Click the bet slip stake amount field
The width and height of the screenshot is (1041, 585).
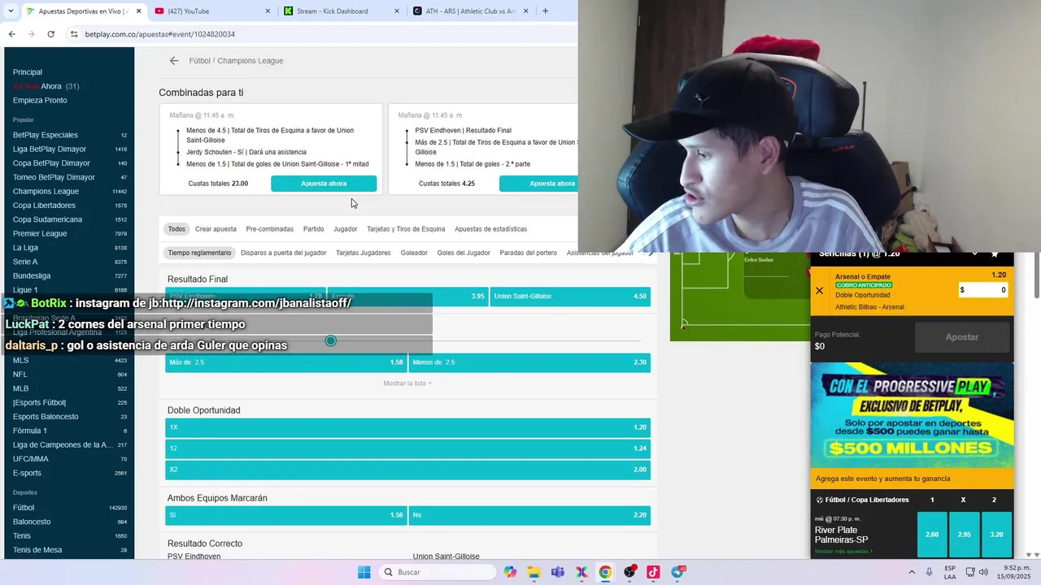984,290
